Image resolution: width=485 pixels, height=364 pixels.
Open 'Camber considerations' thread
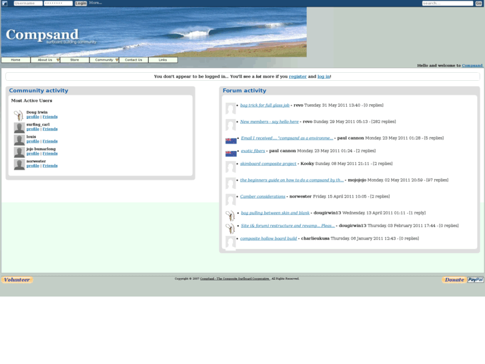(x=263, y=196)
